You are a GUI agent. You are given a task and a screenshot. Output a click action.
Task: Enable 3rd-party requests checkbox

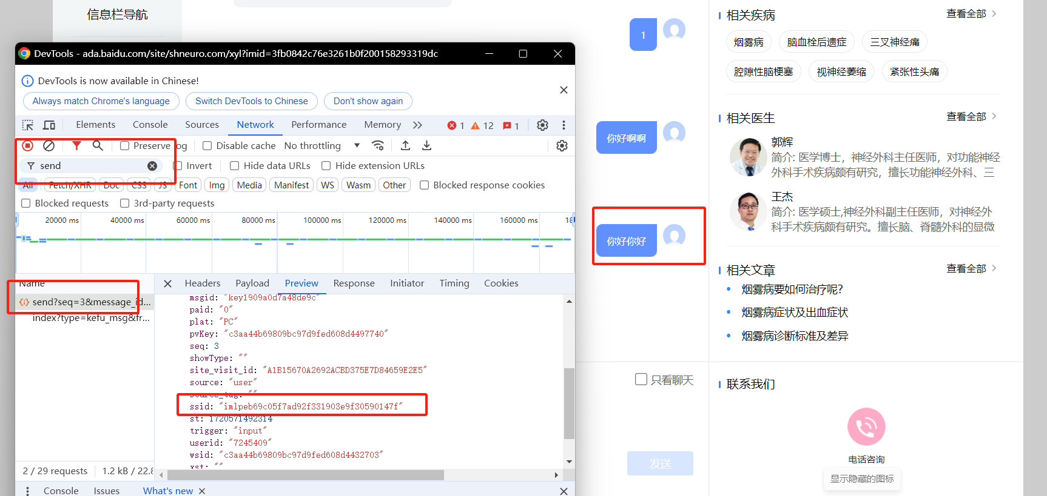124,203
